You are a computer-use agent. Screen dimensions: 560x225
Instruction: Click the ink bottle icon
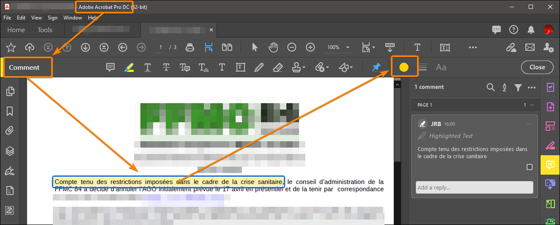(190, 47)
